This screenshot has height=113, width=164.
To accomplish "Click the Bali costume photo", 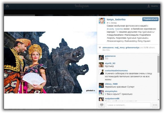I will coord(50,62).
